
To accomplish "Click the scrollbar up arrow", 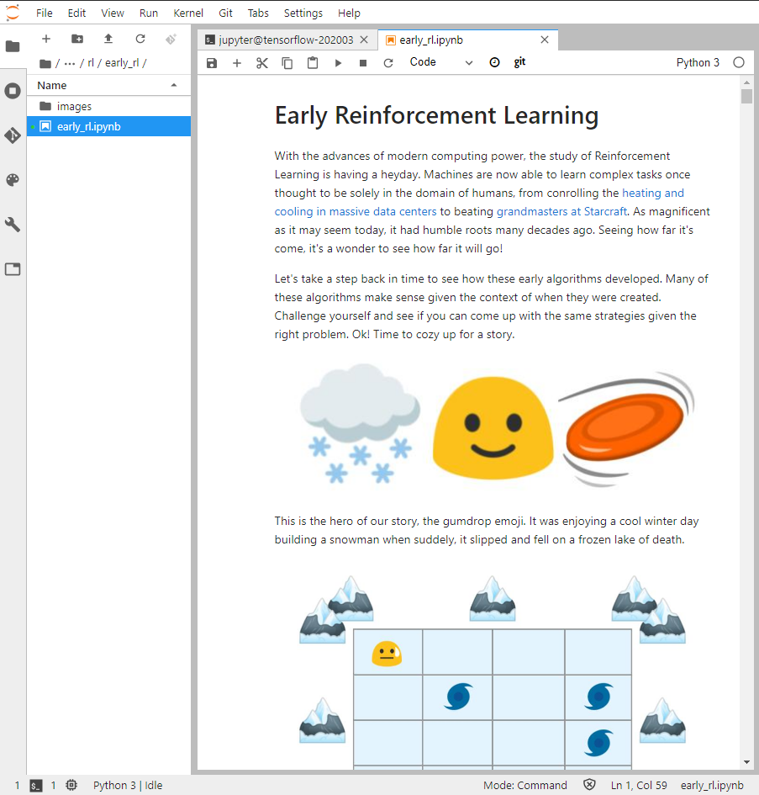I will [746, 82].
